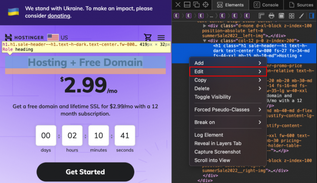Open the rulers overlay icon
Image resolution: width=317 pixels, height=183 pixels.
coord(261,16)
